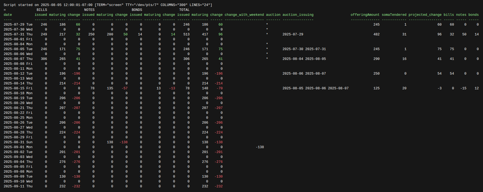Click the 'Script started on 2025-08-05' header line
483x192 pixels.
108,5
